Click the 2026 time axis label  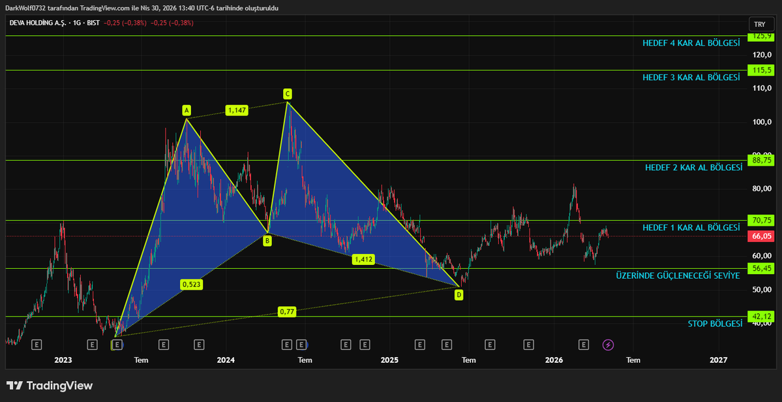554,360
